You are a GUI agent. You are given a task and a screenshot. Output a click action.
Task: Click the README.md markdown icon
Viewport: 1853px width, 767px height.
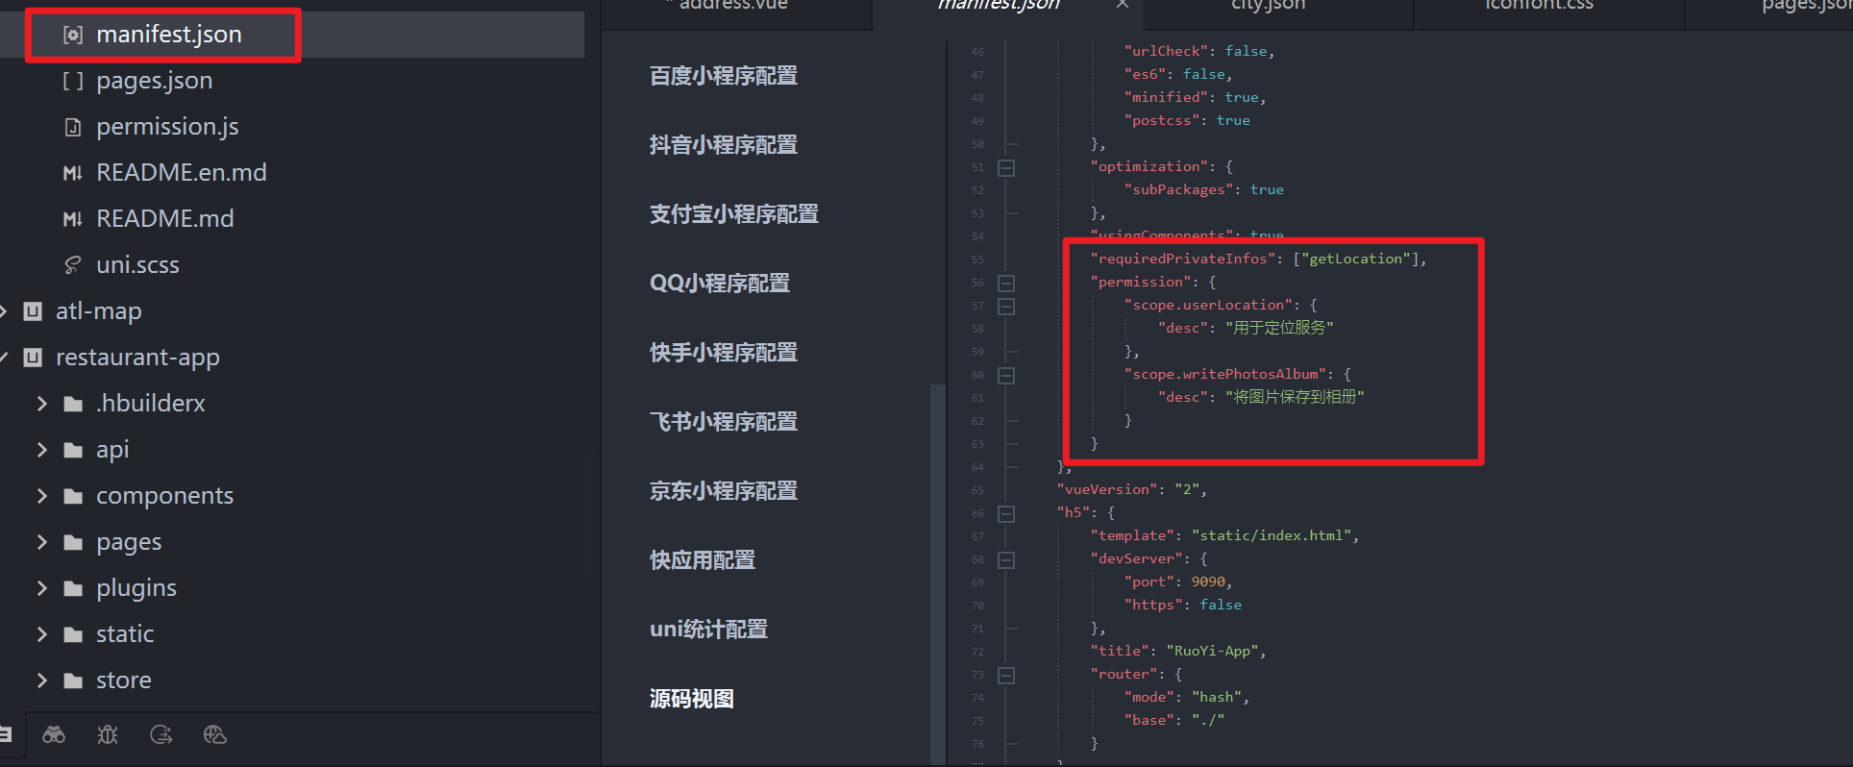pyautogui.click(x=73, y=219)
